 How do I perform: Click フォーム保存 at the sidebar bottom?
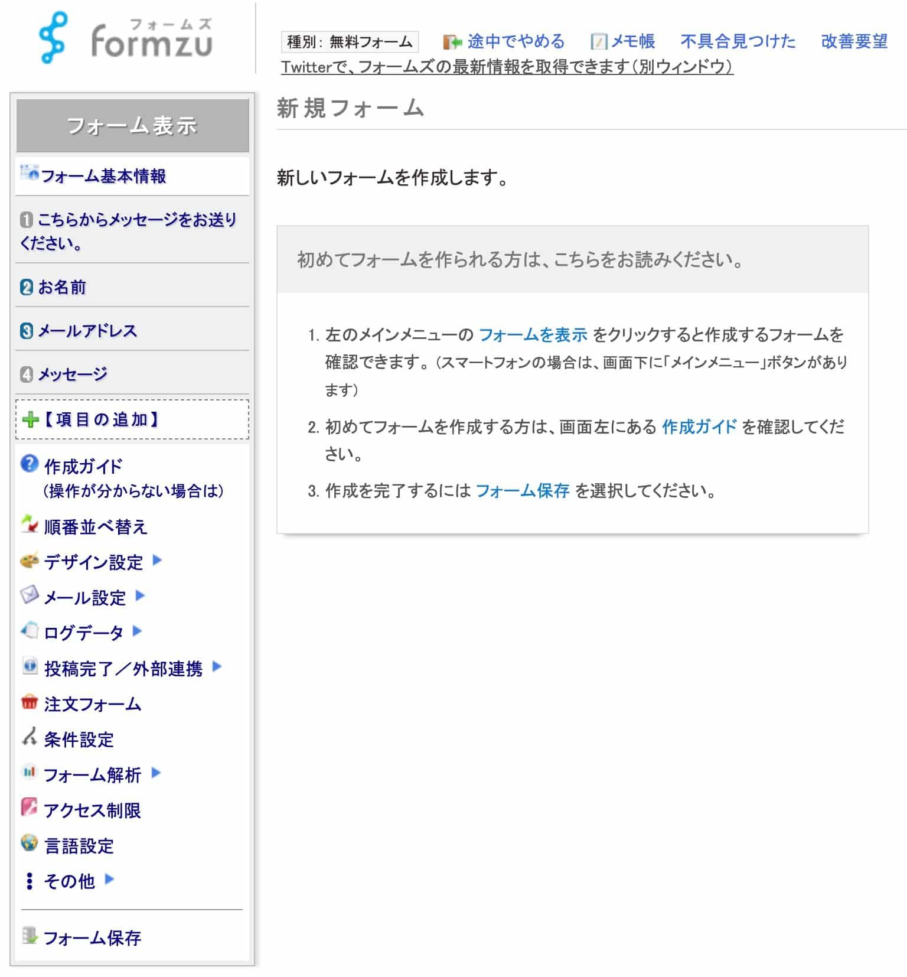92,938
